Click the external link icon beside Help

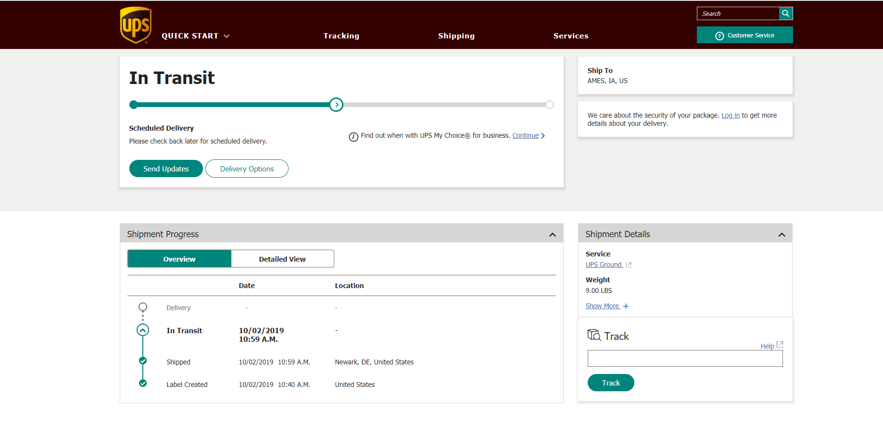[780, 345]
